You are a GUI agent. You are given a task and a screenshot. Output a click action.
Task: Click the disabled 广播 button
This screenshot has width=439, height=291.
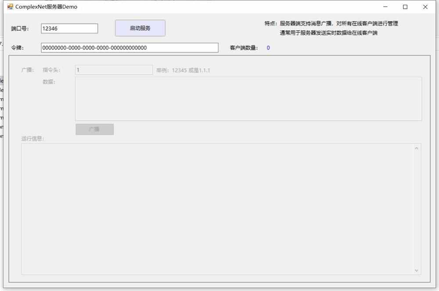coord(95,129)
